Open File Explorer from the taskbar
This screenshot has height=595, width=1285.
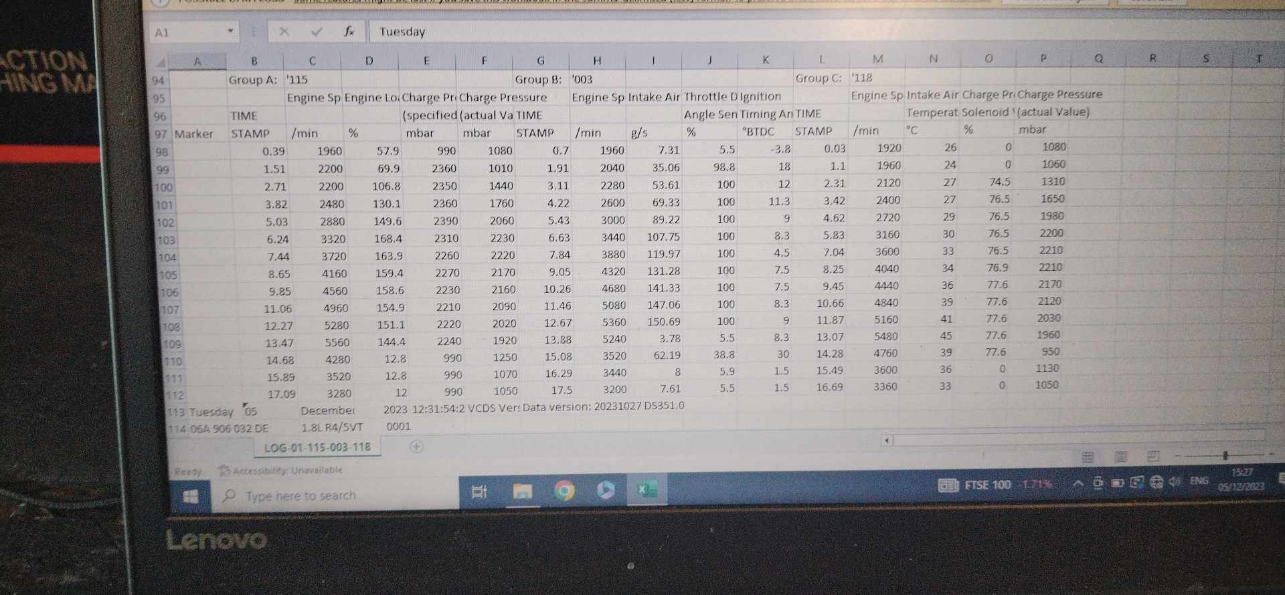522,492
